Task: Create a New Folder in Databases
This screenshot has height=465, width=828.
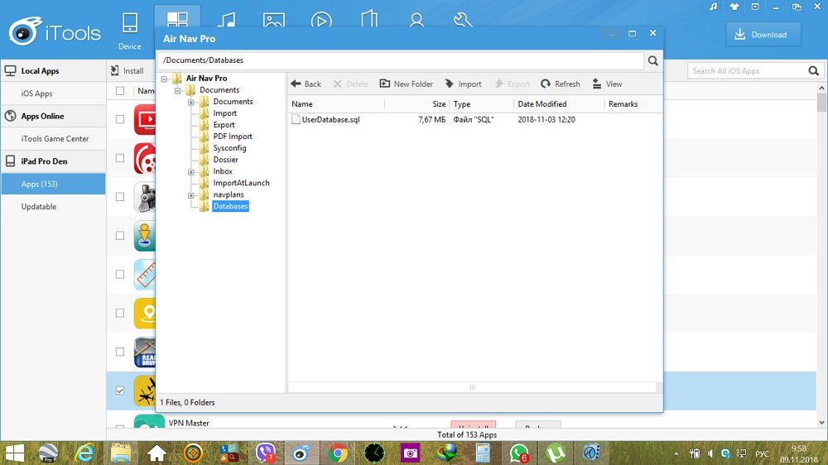Action: pyautogui.click(x=406, y=84)
